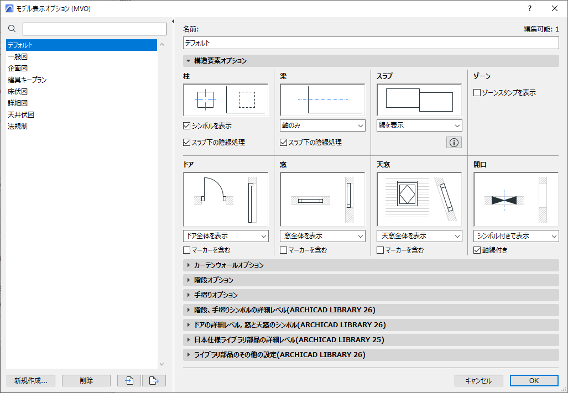Click the door display preview thumbnail
This screenshot has height=393, width=568.
click(x=225, y=199)
